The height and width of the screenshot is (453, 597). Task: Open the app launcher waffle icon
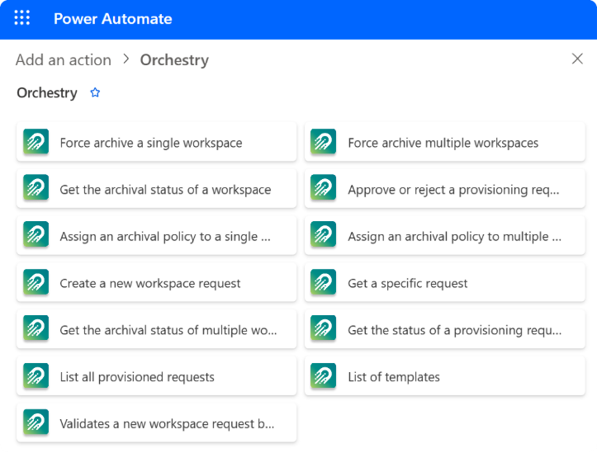click(22, 18)
